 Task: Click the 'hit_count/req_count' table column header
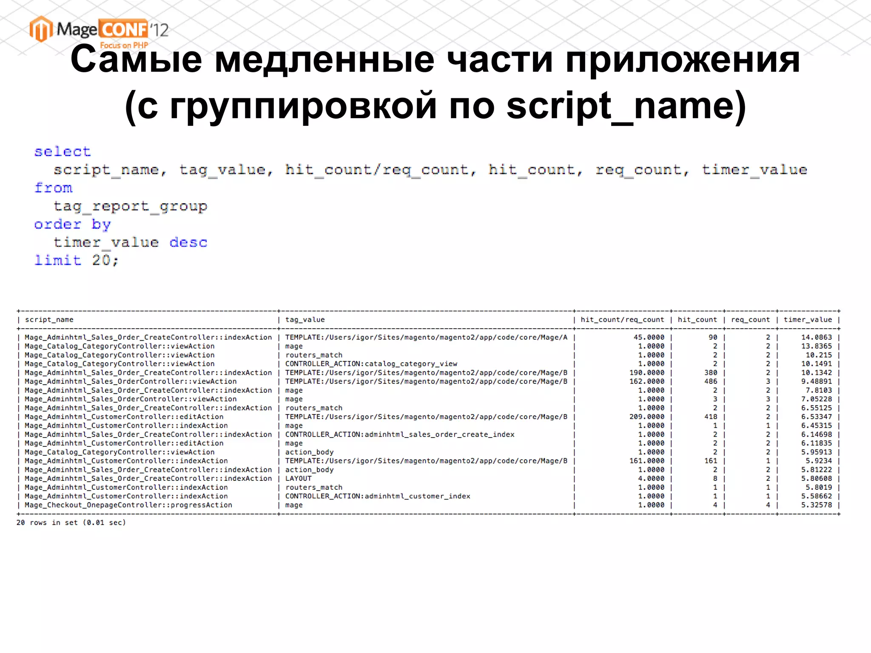point(622,320)
